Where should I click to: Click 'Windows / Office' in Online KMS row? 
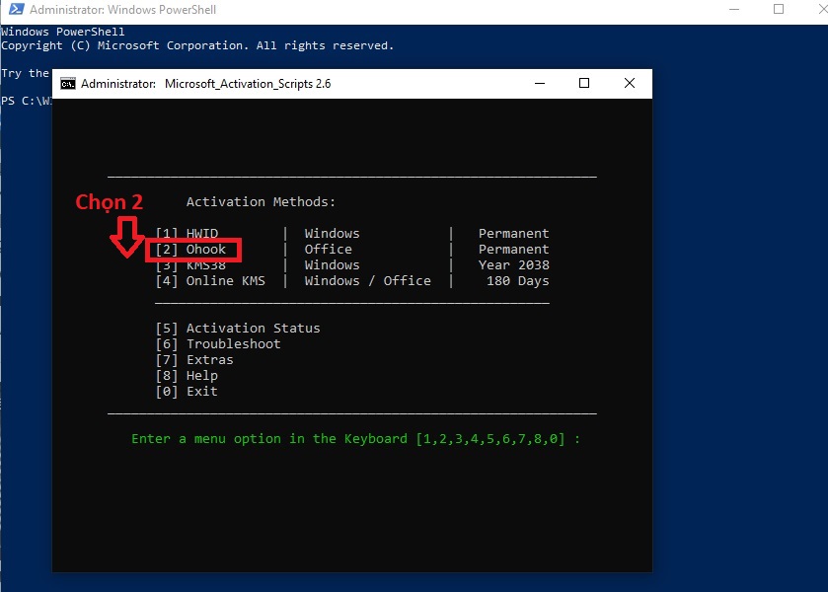pos(367,281)
